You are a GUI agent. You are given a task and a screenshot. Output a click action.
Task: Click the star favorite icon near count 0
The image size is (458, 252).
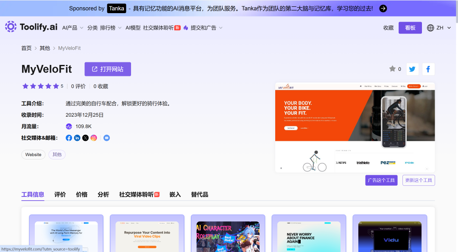tap(392, 69)
